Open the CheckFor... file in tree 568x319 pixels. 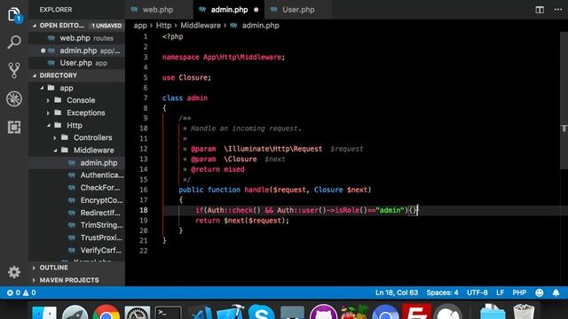(77, 188)
